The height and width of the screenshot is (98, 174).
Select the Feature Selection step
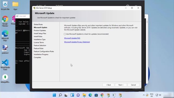point(40,45)
